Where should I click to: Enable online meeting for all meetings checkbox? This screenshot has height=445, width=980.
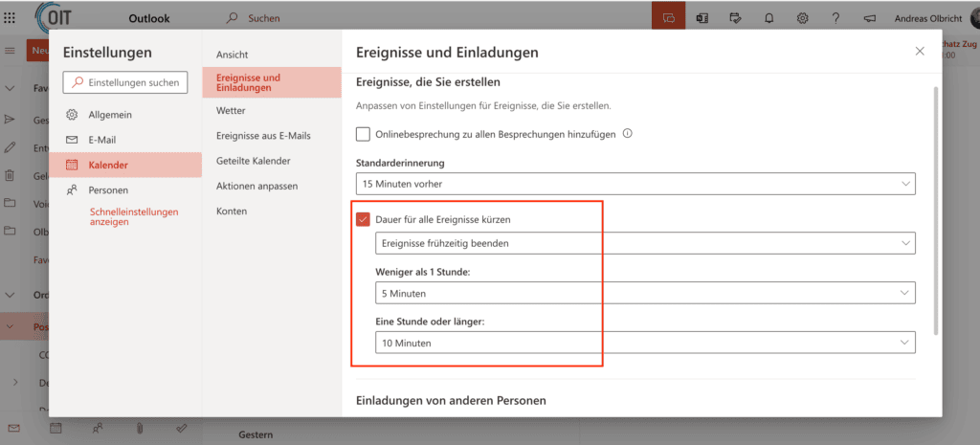(x=363, y=135)
